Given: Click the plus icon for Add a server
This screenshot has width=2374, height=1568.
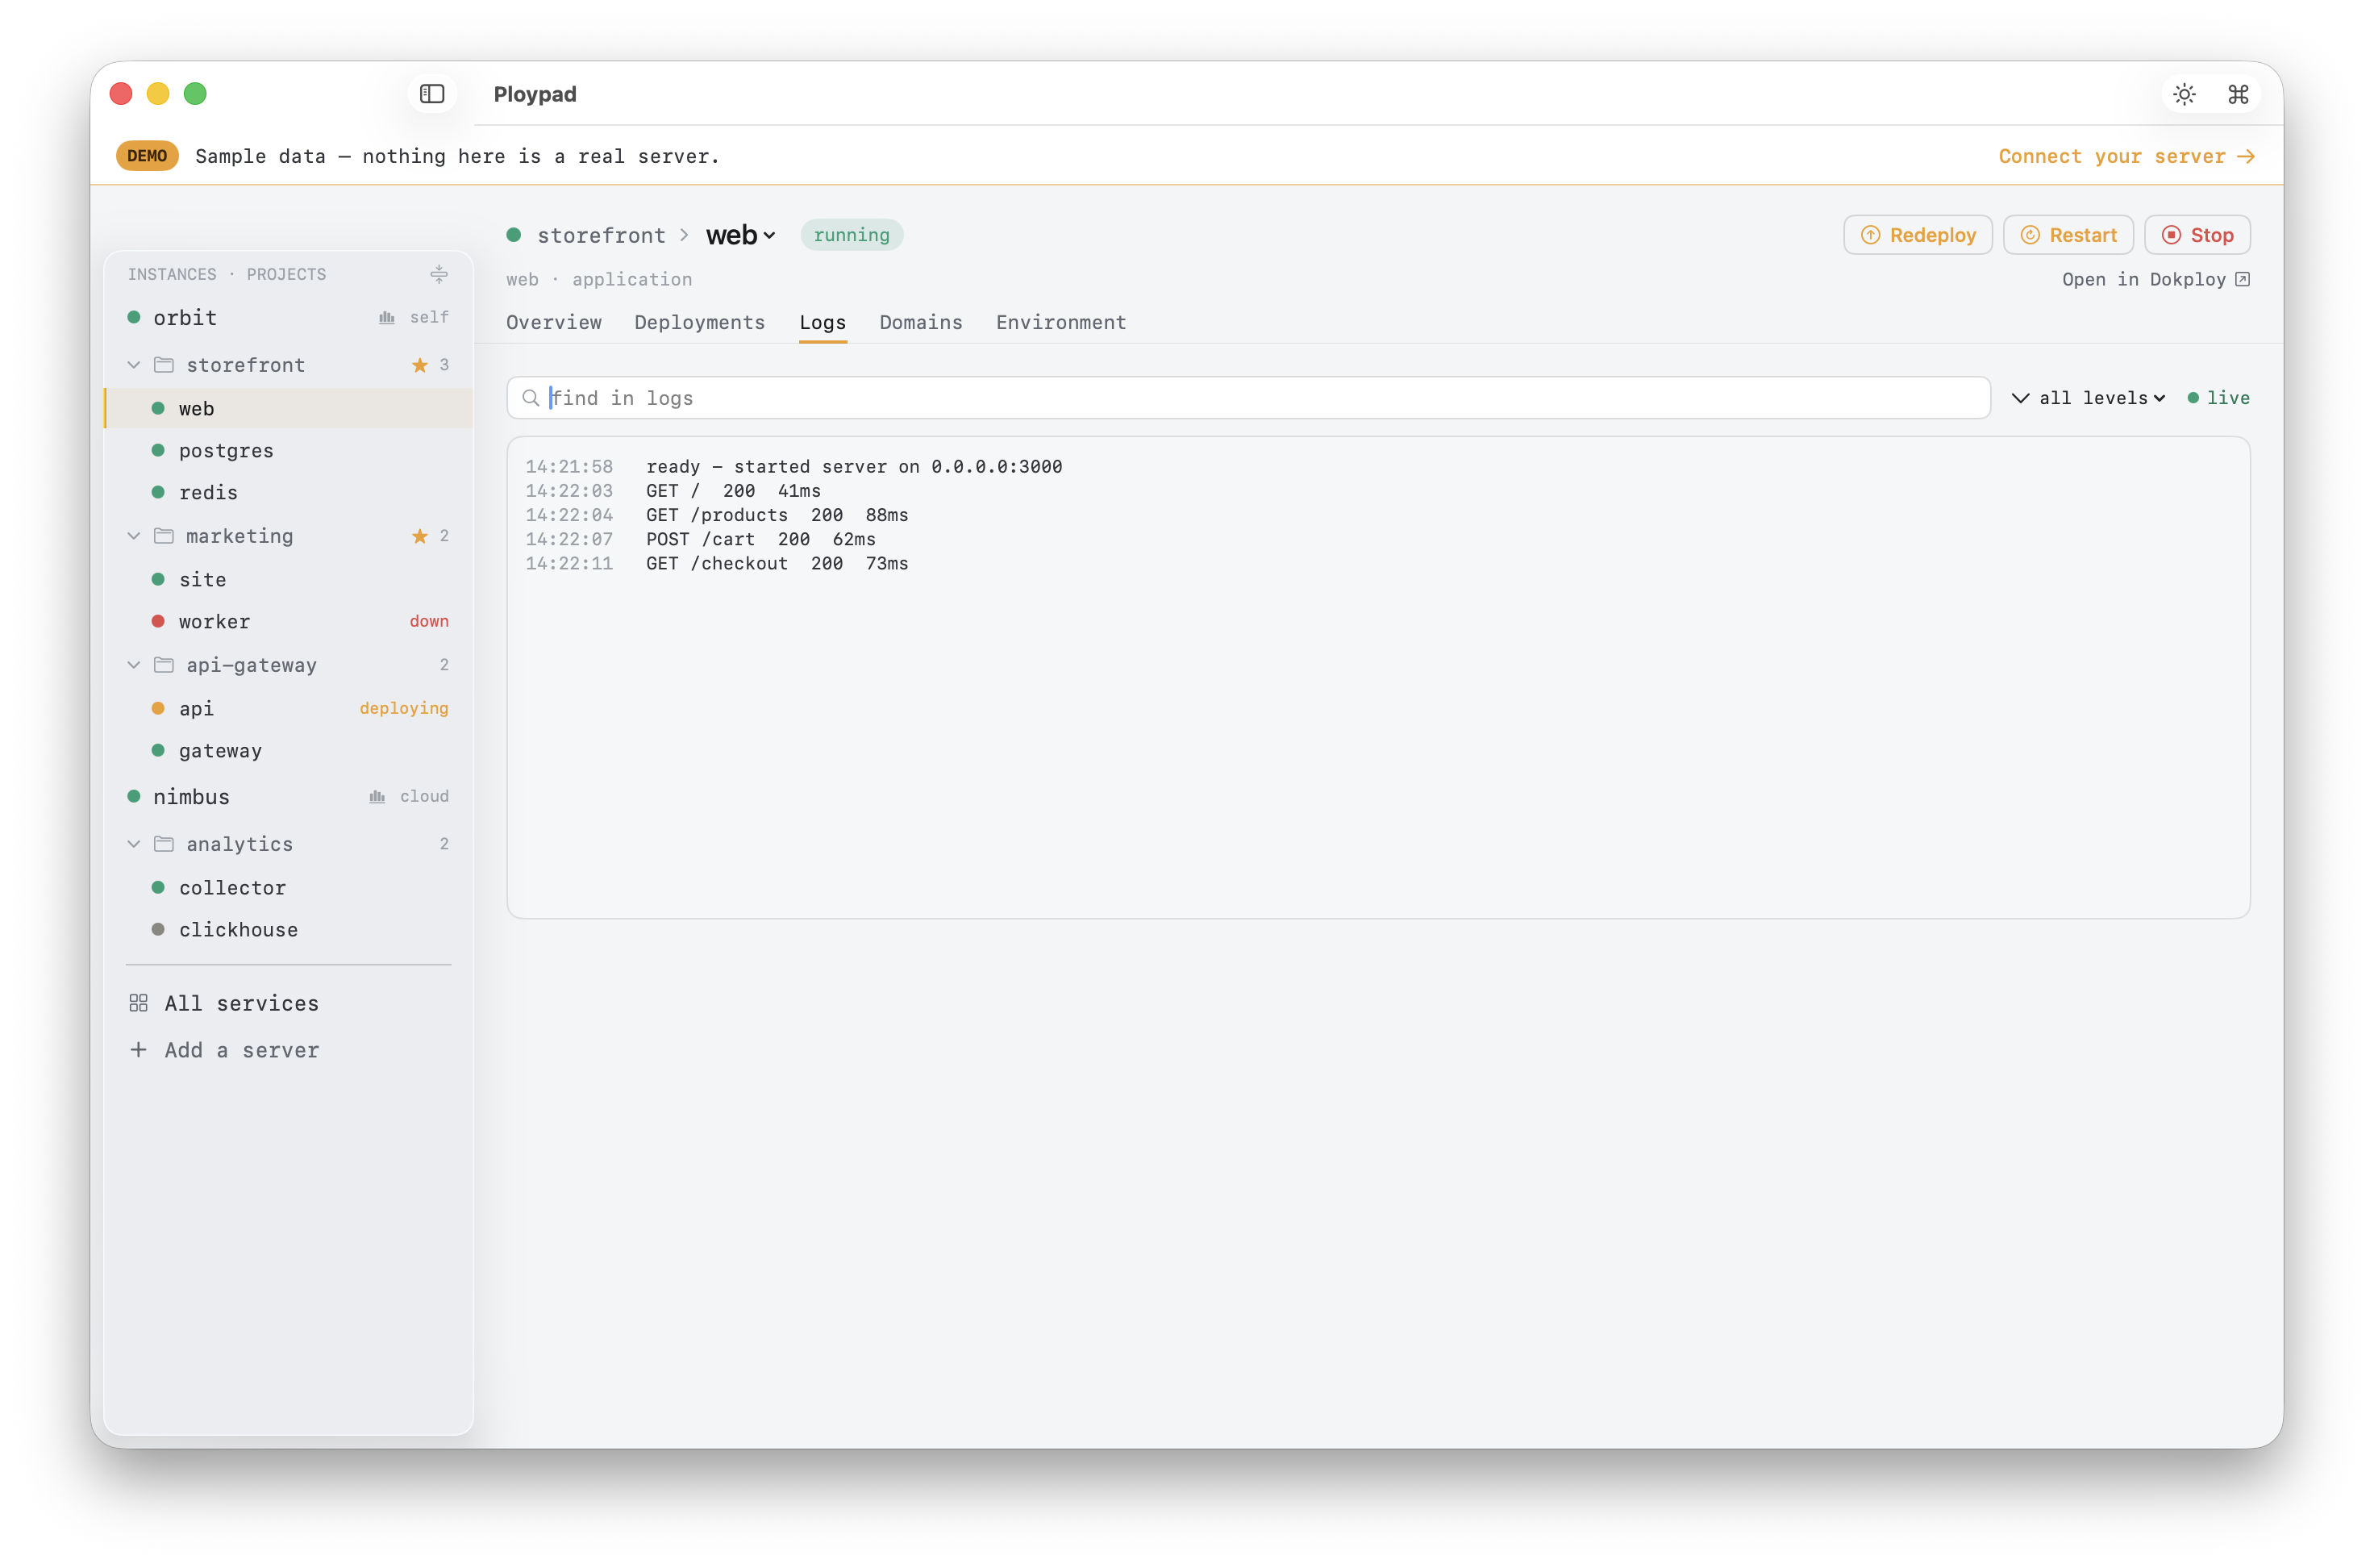Looking at the screenshot, I should point(138,1050).
